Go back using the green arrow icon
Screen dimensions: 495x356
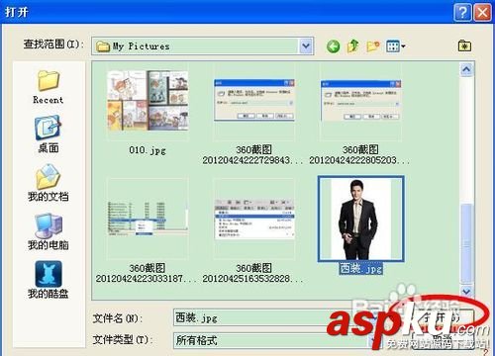[333, 46]
